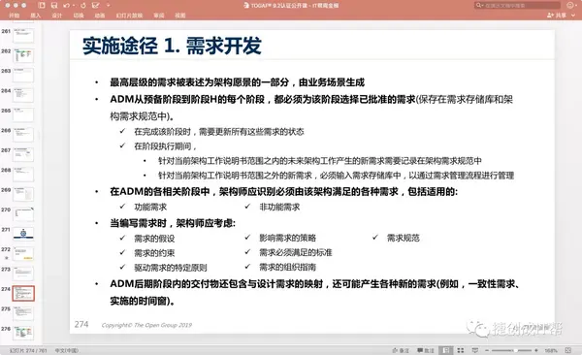This screenshot has width=582, height=355.
Task: Click the magnifier search options icon
Action: click(x=479, y=5)
